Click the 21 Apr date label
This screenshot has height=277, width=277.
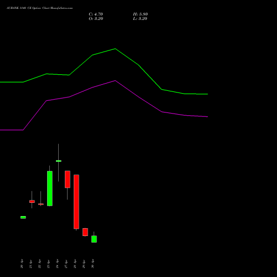(30, 264)
